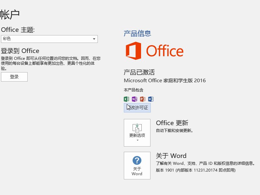This screenshot has height=195, width=260.
Task: Click the 更改许可证 button
Action: (x=136, y=108)
